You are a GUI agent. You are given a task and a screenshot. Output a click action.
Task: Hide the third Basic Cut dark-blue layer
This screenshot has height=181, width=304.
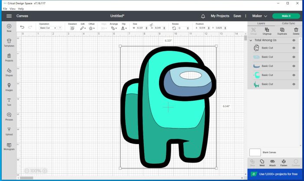tap(294, 66)
